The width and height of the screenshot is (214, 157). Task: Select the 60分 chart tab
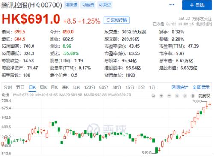104,87
